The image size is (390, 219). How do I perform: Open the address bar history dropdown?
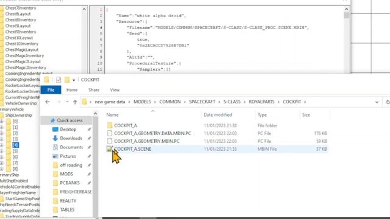coord(377,102)
